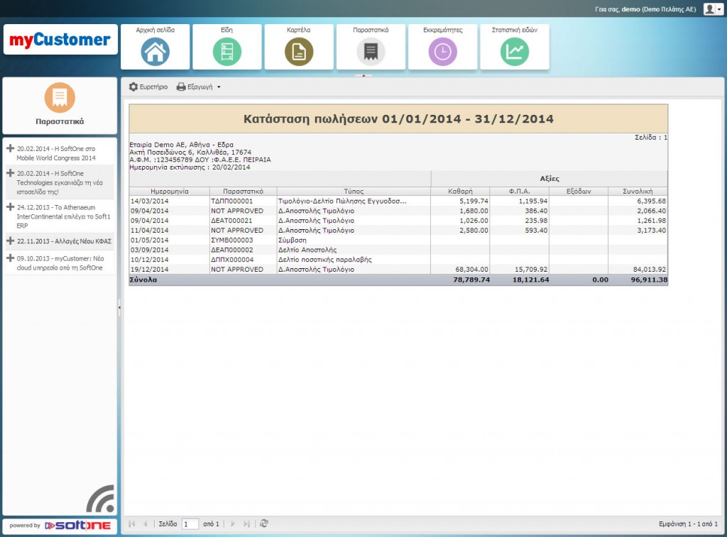727x537 pixels.
Task: Open the Παραστατικά receipt icon in top navigation
Action: [371, 51]
